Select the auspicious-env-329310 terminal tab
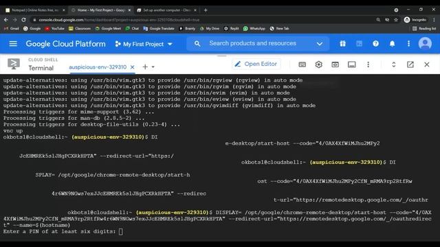The image size is (440, 247). tap(98, 67)
